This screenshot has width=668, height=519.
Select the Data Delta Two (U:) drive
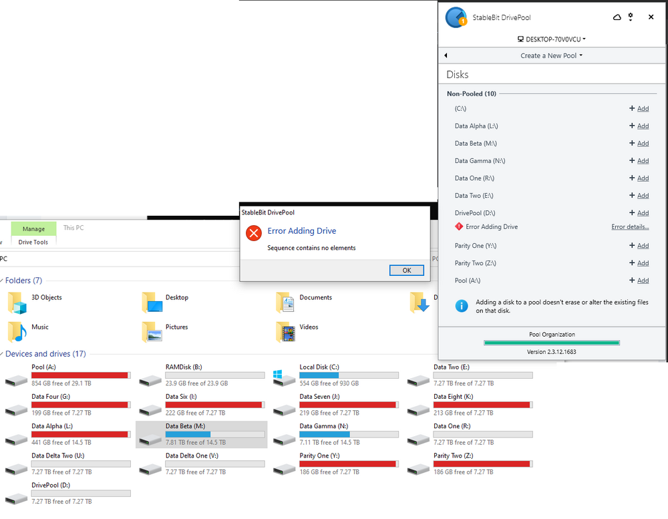68,464
